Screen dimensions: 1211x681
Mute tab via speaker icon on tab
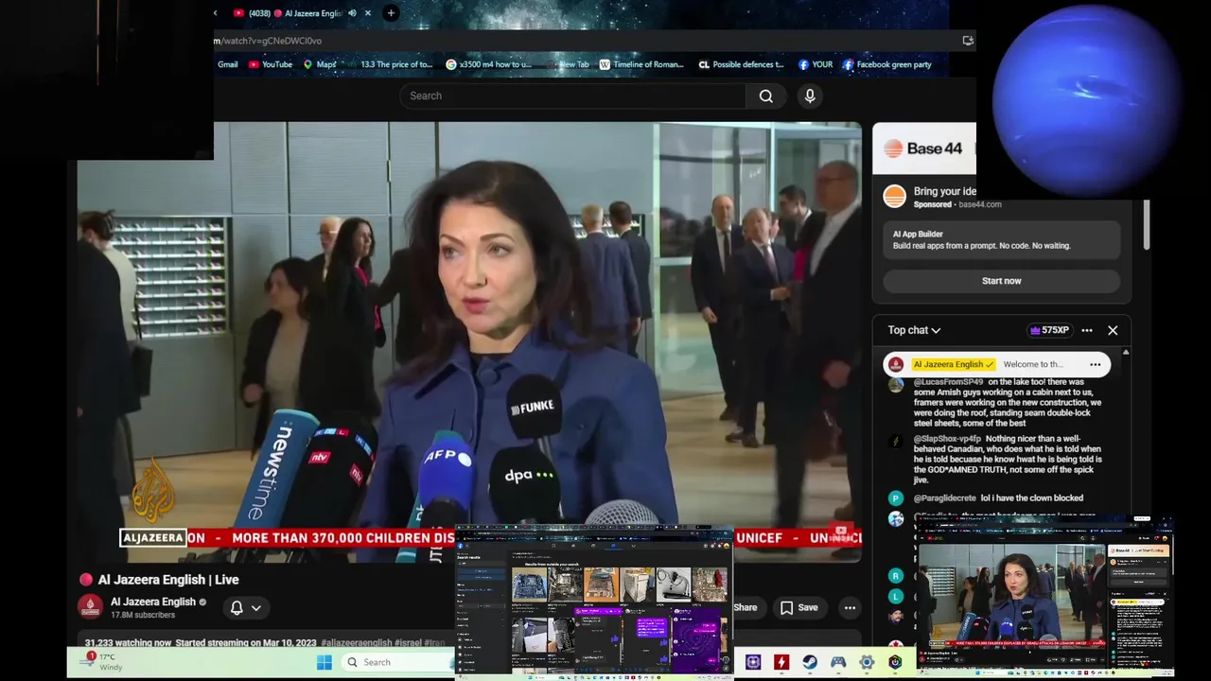(352, 13)
